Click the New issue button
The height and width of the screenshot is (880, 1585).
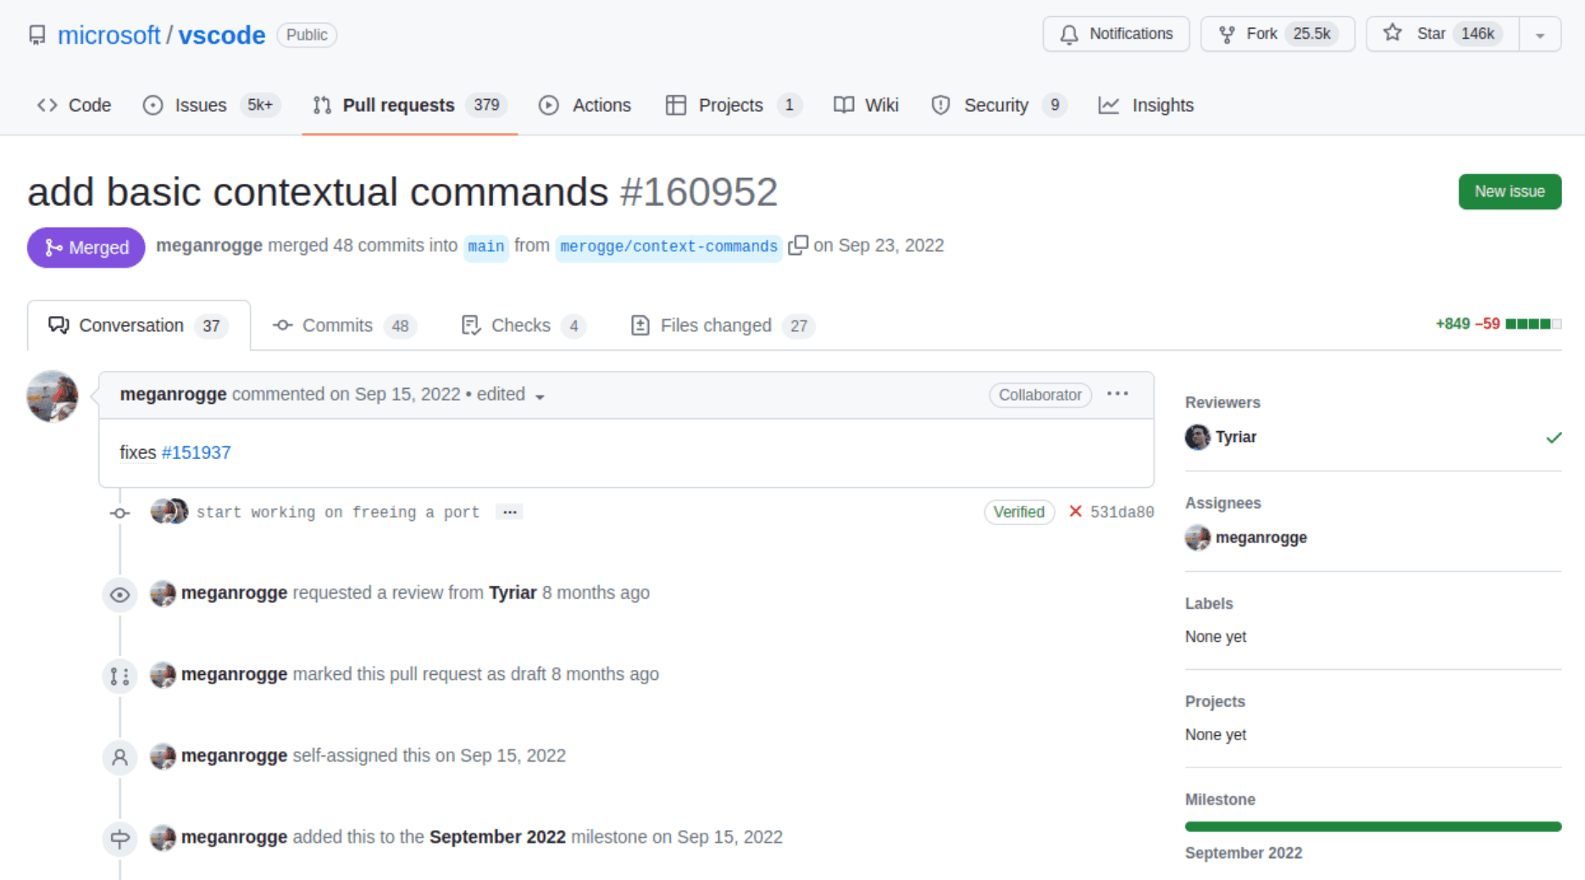point(1509,191)
